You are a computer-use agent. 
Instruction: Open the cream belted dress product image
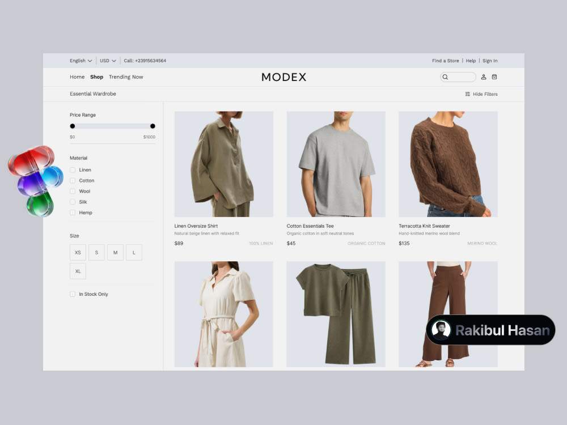[x=224, y=314]
